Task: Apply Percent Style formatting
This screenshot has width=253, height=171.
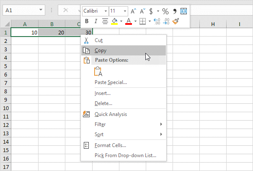Action: (x=165, y=11)
